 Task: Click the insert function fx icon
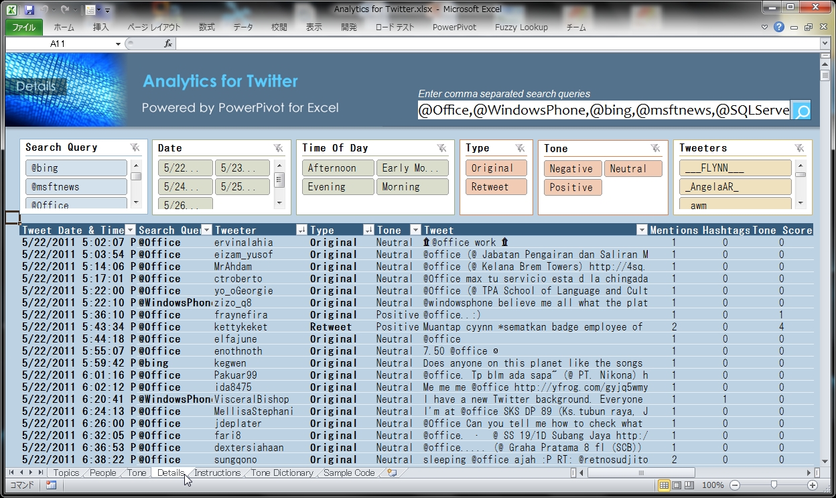point(168,44)
